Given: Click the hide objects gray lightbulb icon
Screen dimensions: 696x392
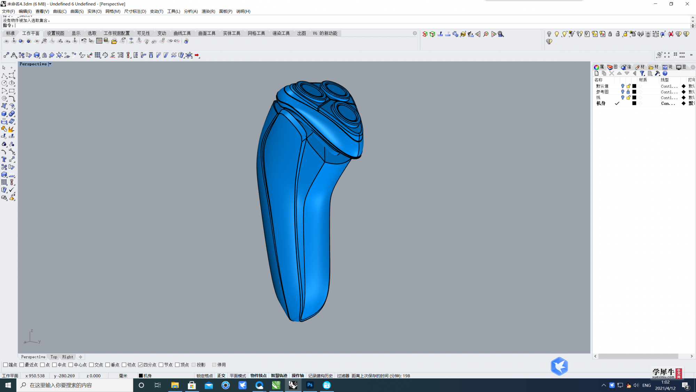Looking at the screenshot, I should coord(549,34).
